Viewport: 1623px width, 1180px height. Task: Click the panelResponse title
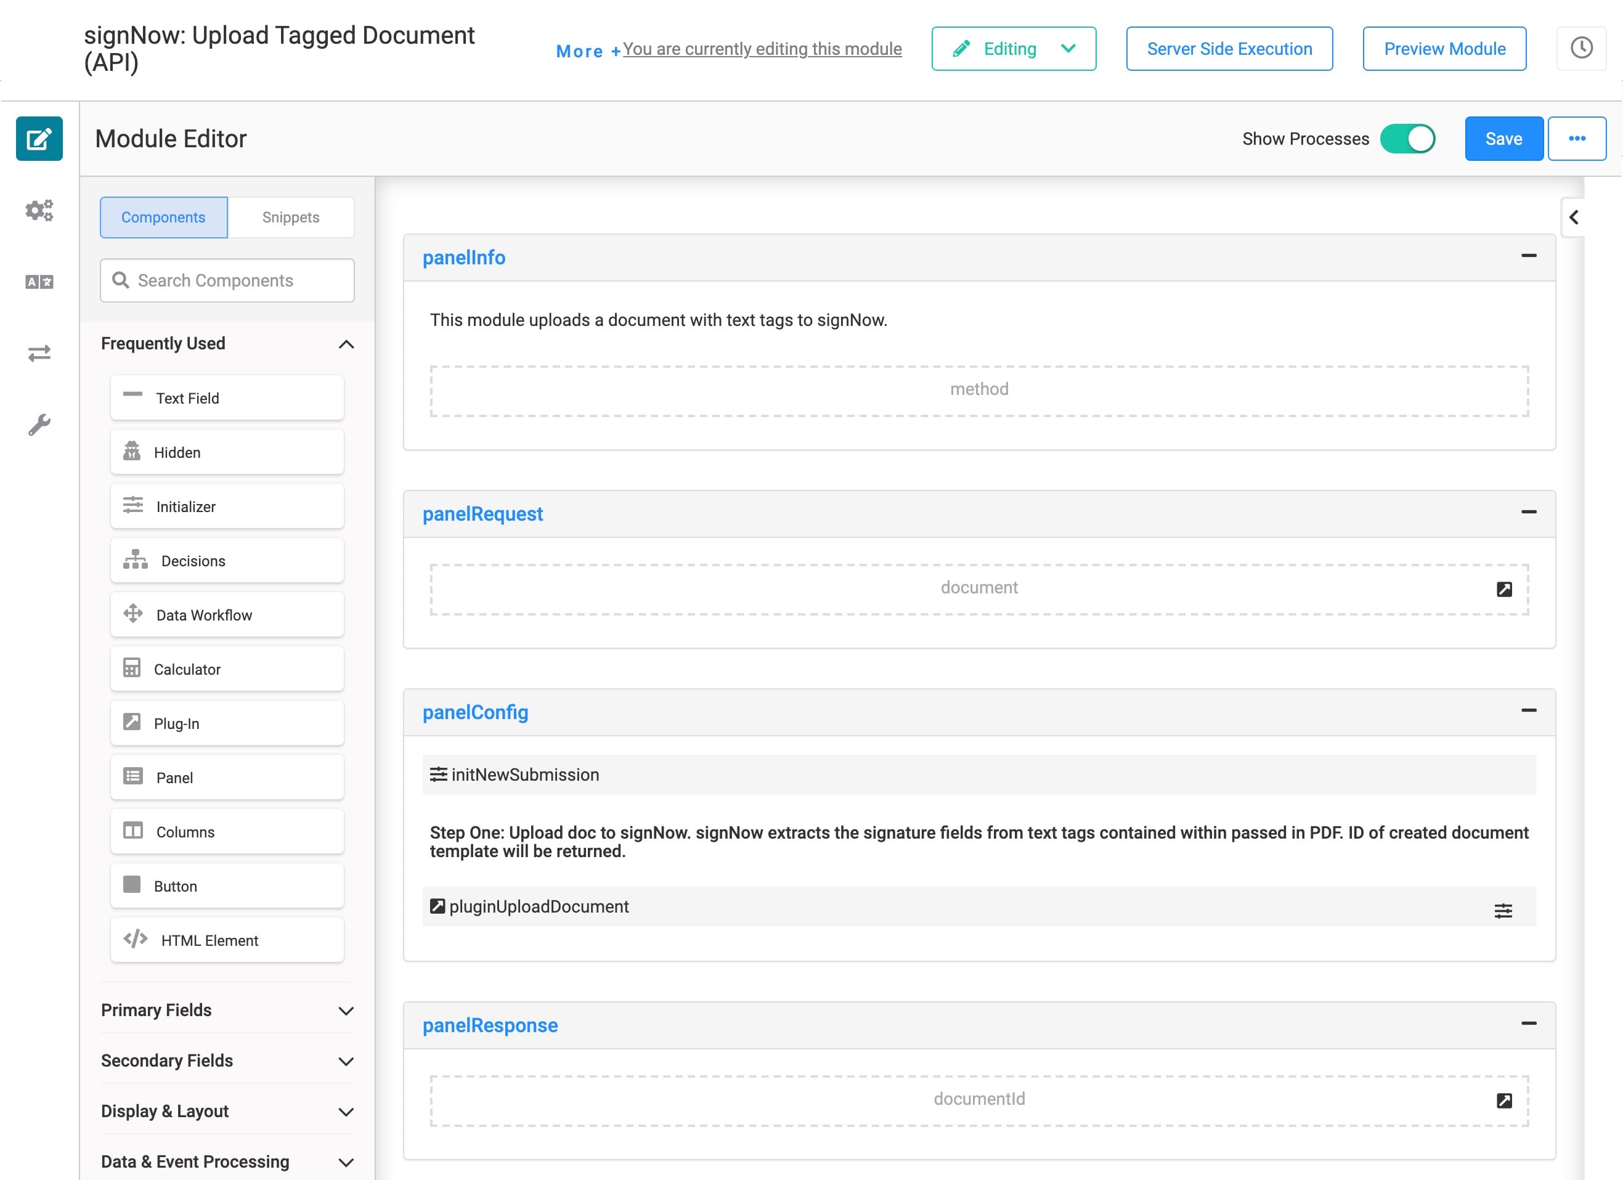point(490,1025)
